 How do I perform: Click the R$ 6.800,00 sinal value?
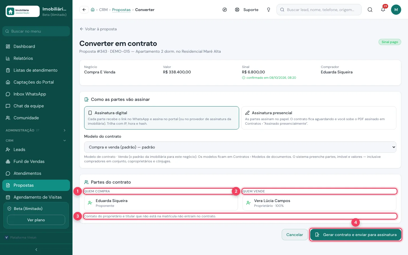tap(253, 72)
